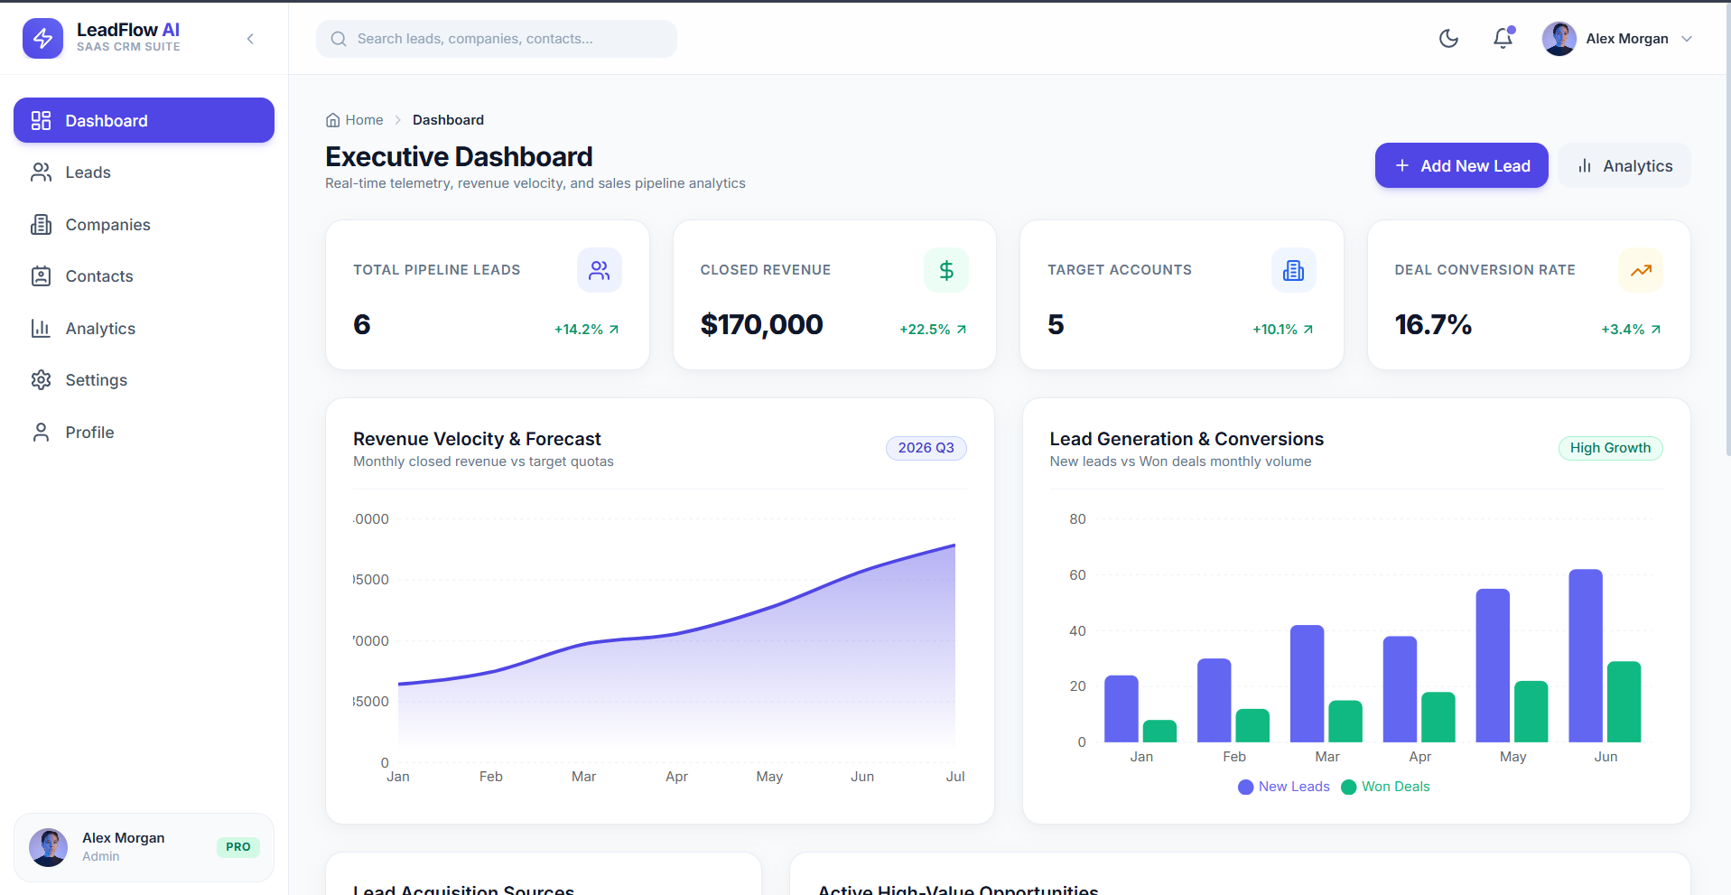Open notifications with the bell icon
The height and width of the screenshot is (895, 1731).
click(1503, 38)
